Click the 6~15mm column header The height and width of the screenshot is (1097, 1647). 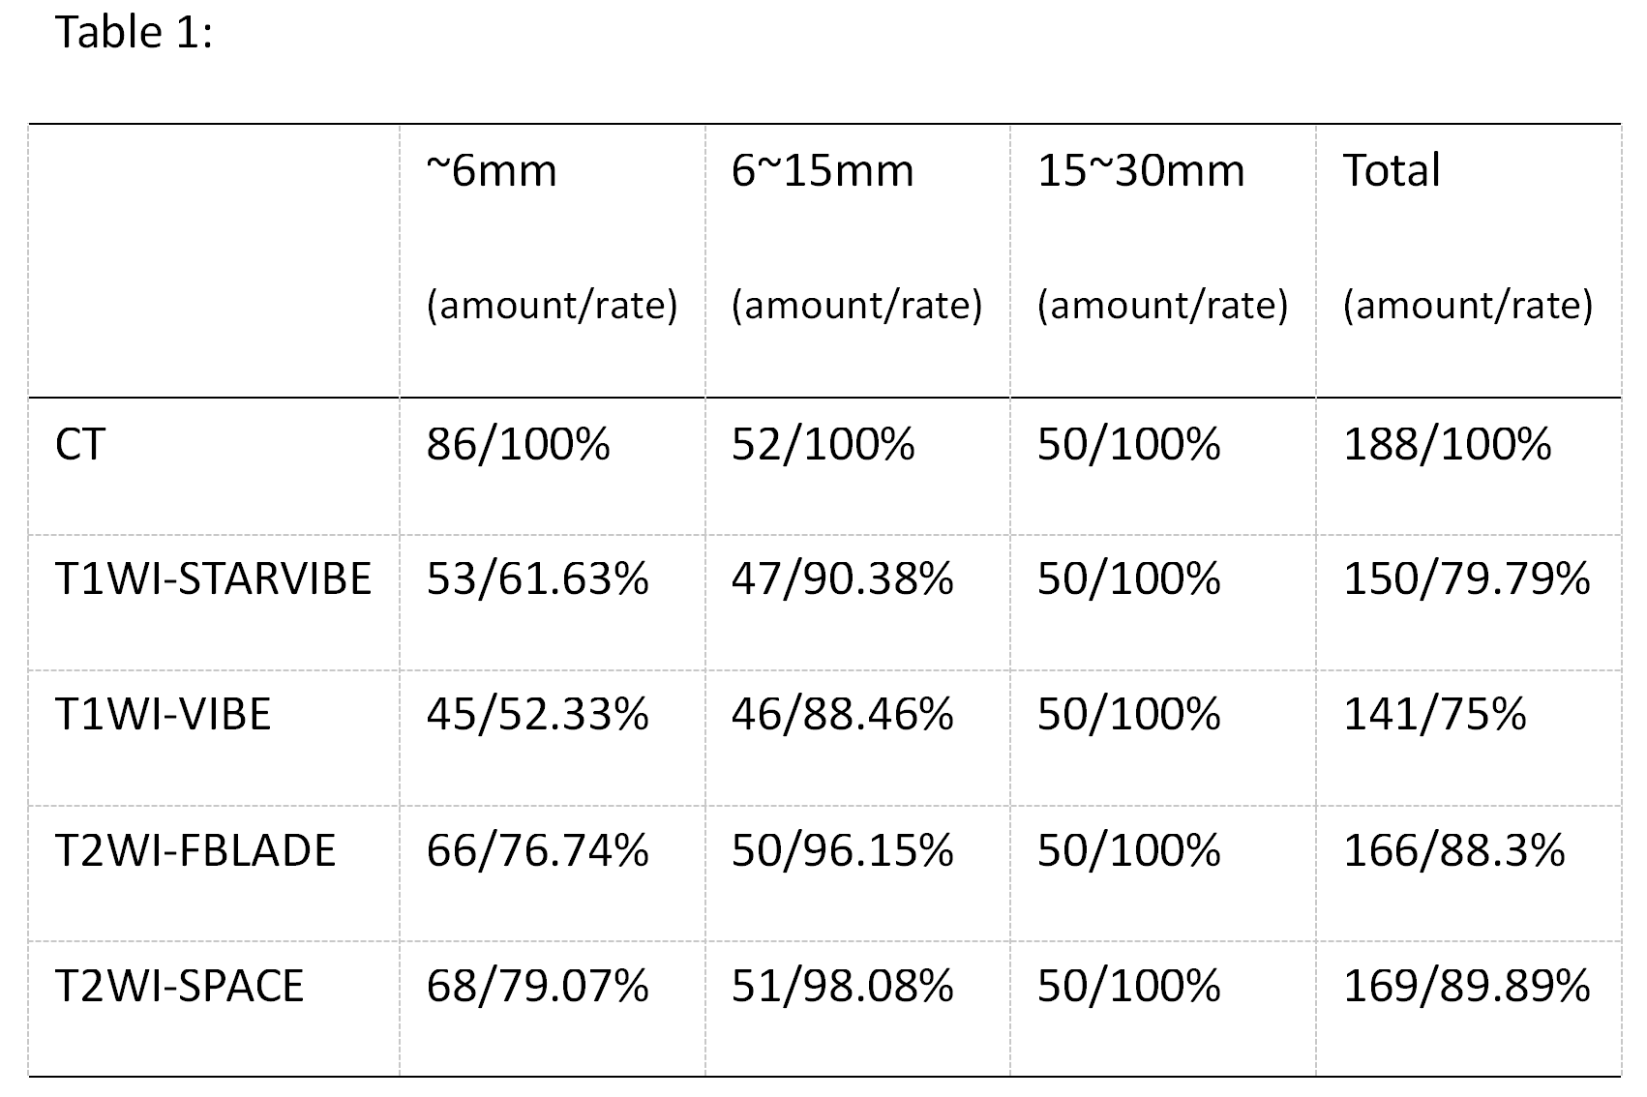coord(823,171)
